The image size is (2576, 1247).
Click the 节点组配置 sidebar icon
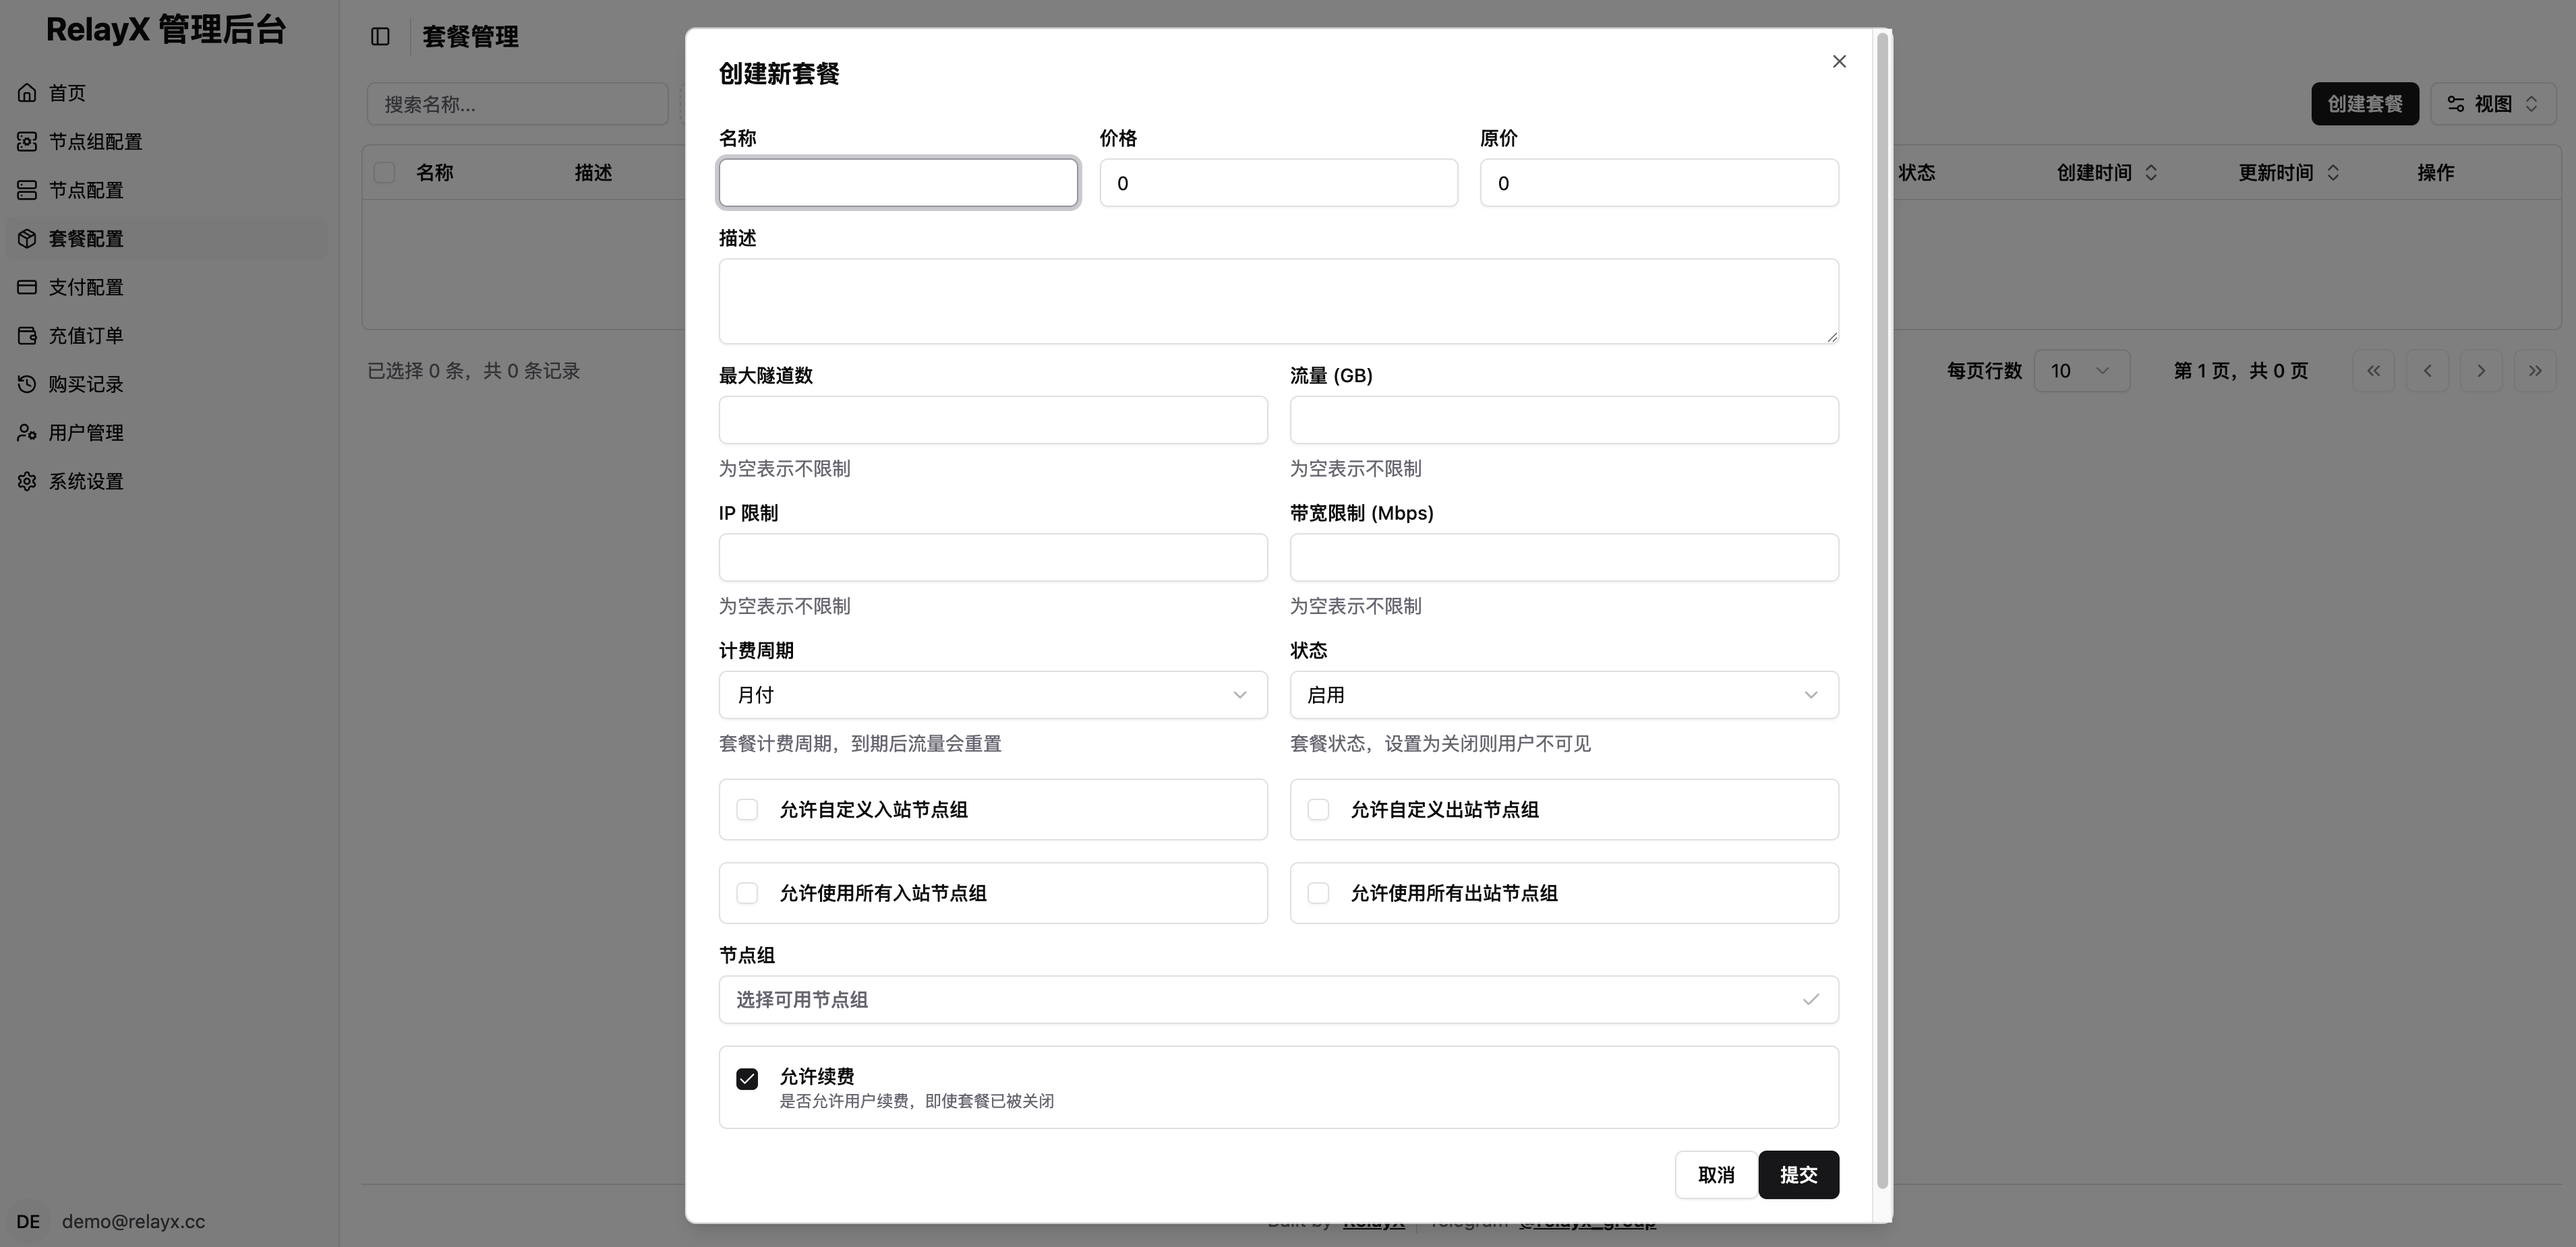pos(27,142)
